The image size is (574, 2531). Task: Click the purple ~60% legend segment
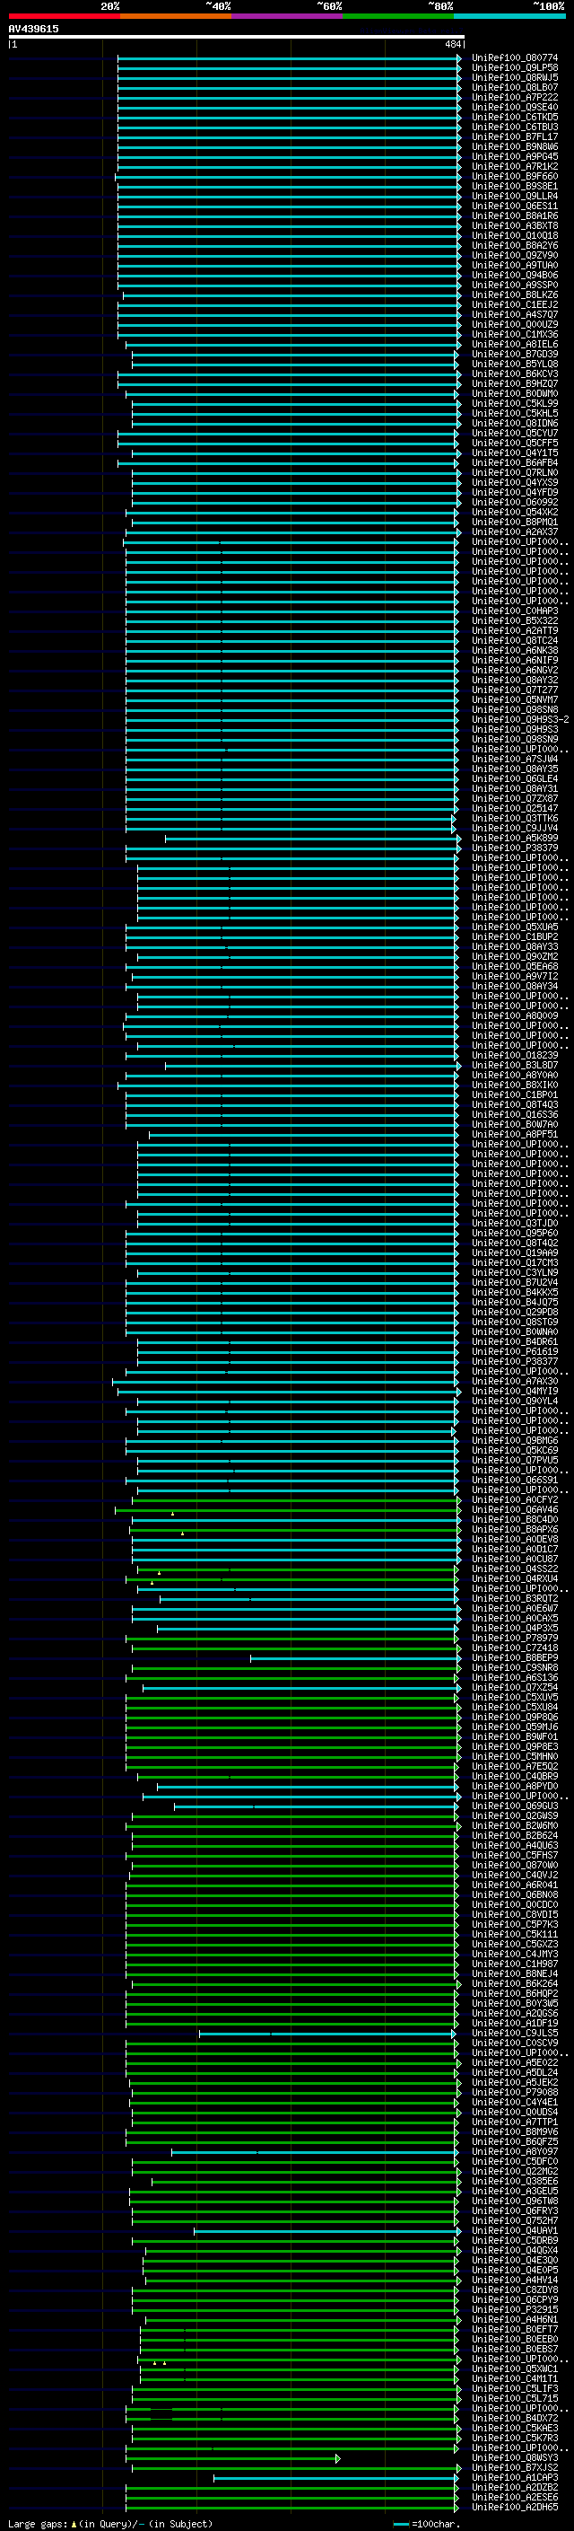[x=288, y=16]
